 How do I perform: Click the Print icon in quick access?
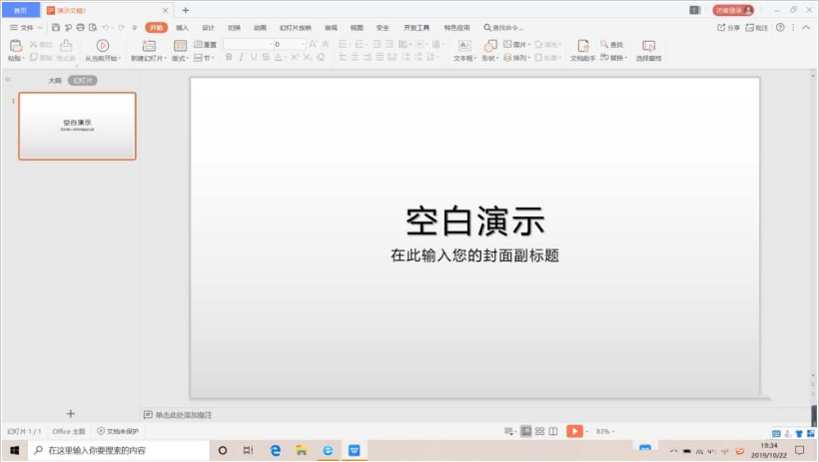click(x=81, y=27)
